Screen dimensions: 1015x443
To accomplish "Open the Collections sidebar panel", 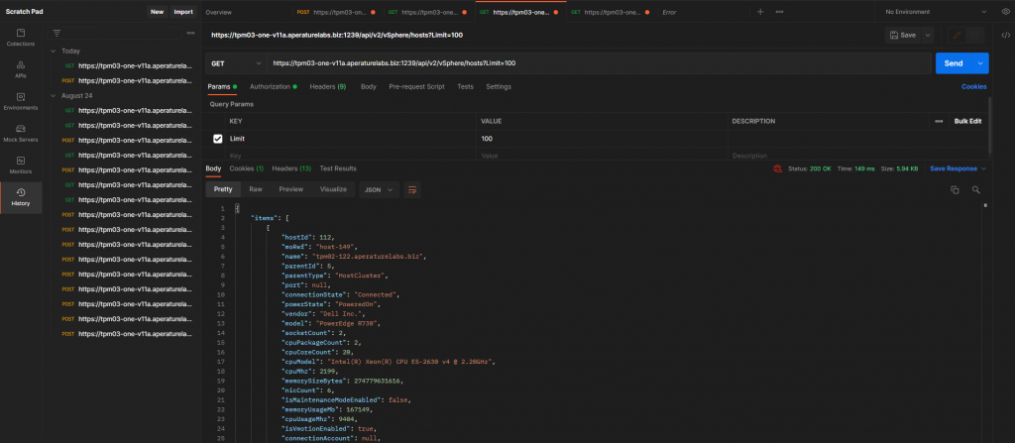I will tap(21, 37).
